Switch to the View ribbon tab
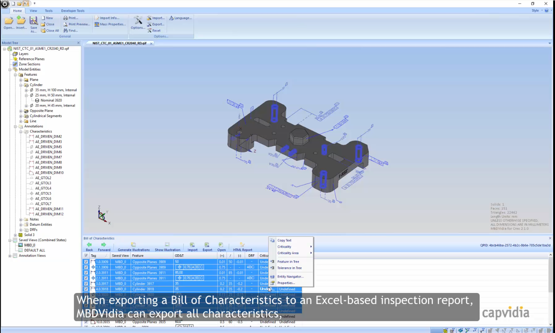The height and width of the screenshot is (333, 555). pos(33,11)
